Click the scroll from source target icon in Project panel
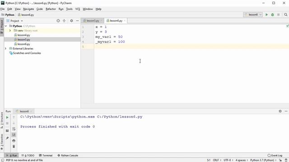Viewport: 289px width, 162px height. tap(58, 21)
